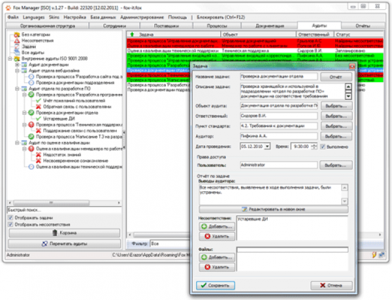Screen dimensions: 392x300
Task: Click green check icon beside 'Устаревшие ДИ'
Action: [39, 118]
